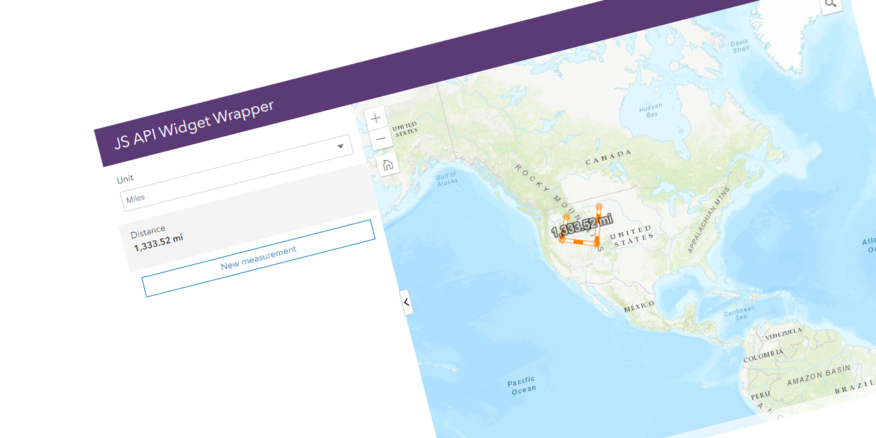Collapse the side panel with chevron arrow
This screenshot has width=876, height=438.
pos(407,301)
